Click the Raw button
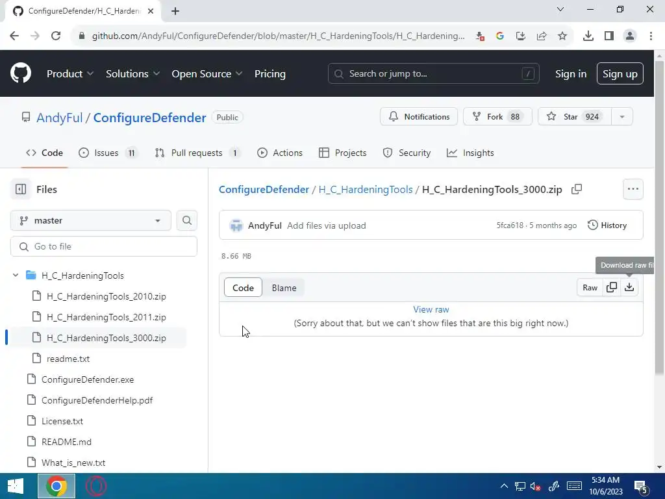 [x=590, y=287]
